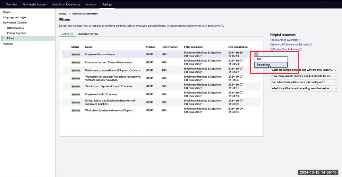The width and height of the screenshot is (342, 177).
Task: Open Account in the sidebar
Action: click(x=8, y=43)
